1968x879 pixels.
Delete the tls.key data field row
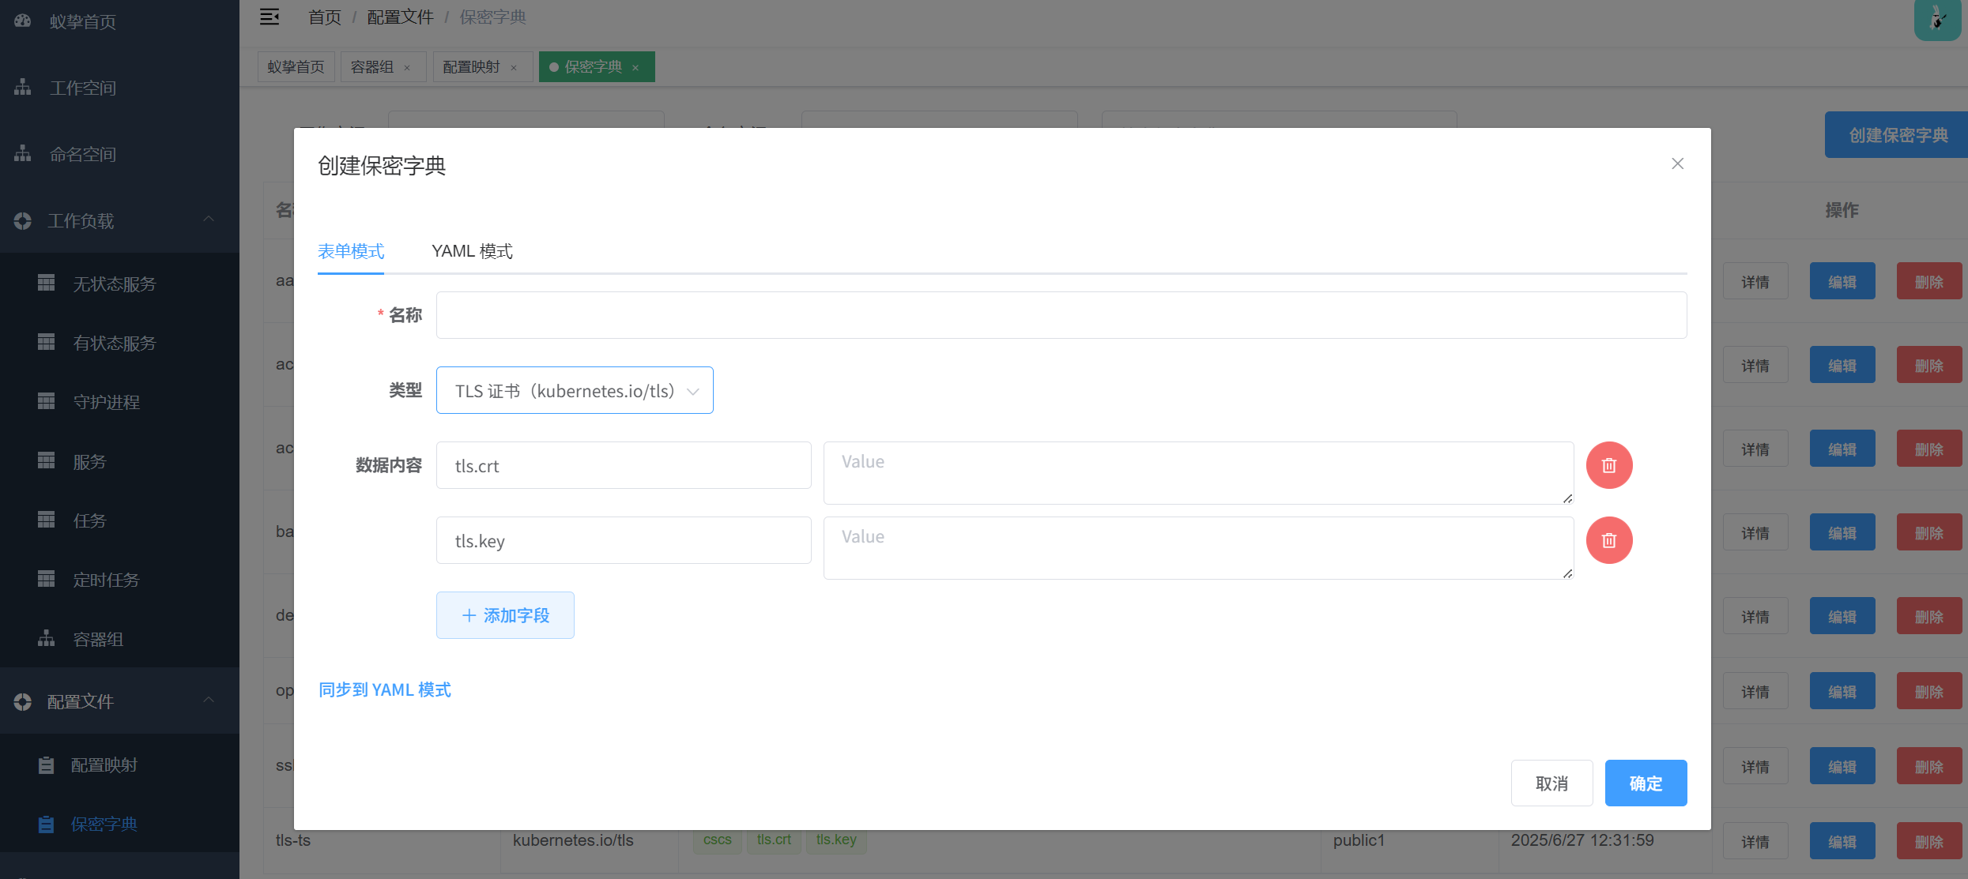click(1608, 540)
